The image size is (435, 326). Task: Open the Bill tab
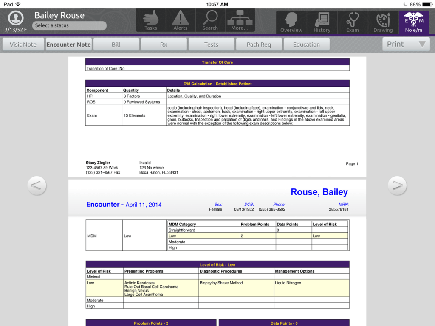tap(116, 45)
